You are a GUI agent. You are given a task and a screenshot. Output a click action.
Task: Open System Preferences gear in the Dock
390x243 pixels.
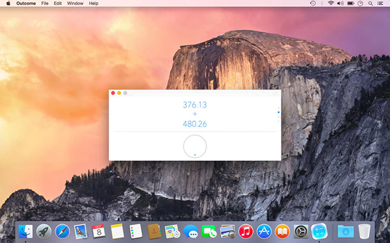301,231
